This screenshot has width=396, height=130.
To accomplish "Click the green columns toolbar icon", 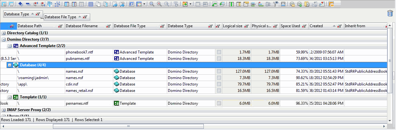I will pyautogui.click(x=231, y=4).
